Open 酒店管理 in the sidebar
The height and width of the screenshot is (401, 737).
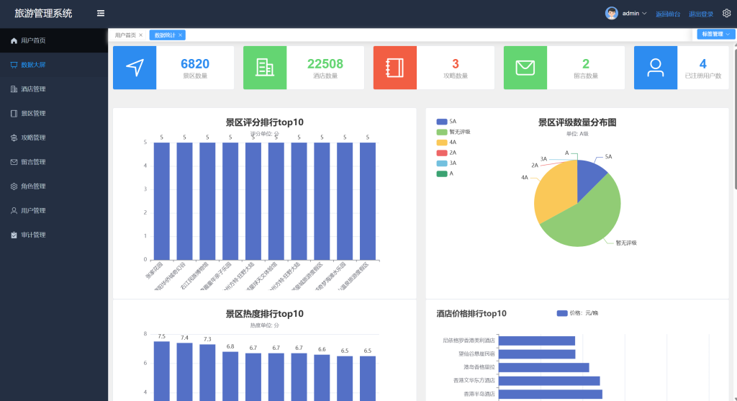click(x=53, y=89)
